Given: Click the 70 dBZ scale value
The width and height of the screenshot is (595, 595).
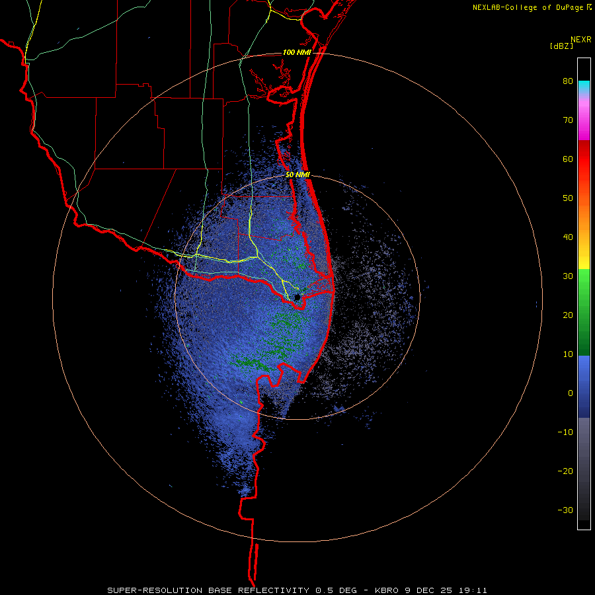Looking at the screenshot, I should [568, 120].
